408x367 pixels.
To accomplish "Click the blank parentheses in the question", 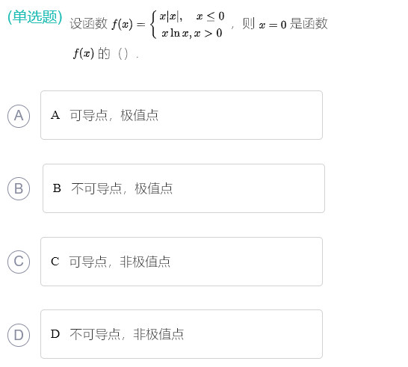I will click(x=123, y=54).
